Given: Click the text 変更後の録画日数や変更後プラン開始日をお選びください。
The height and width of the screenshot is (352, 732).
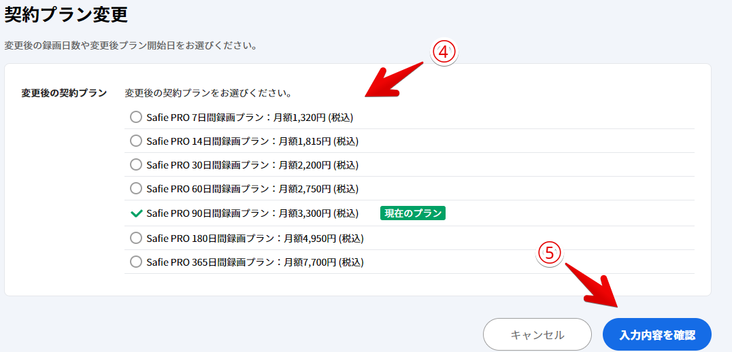Looking at the screenshot, I should (131, 46).
